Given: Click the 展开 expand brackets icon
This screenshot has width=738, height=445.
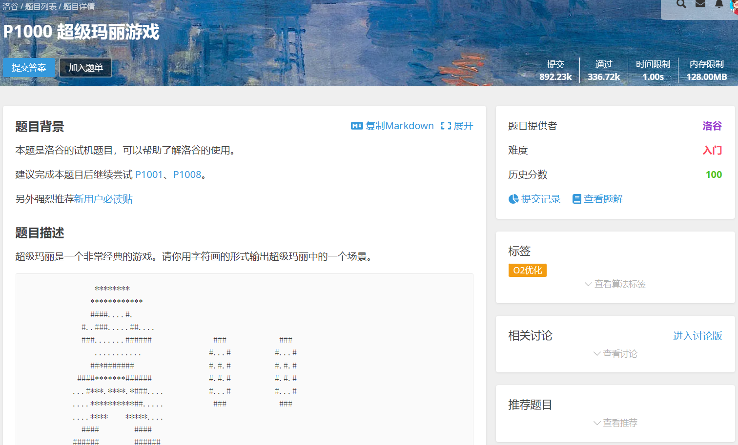Looking at the screenshot, I should tap(446, 126).
